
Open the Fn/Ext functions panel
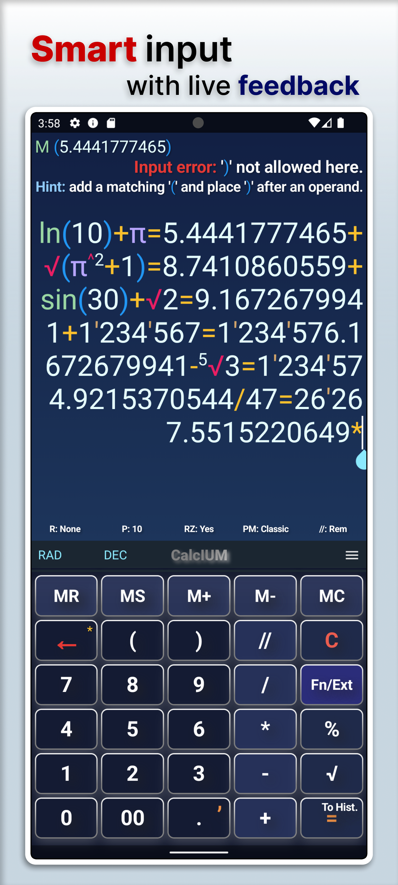pyautogui.click(x=331, y=684)
